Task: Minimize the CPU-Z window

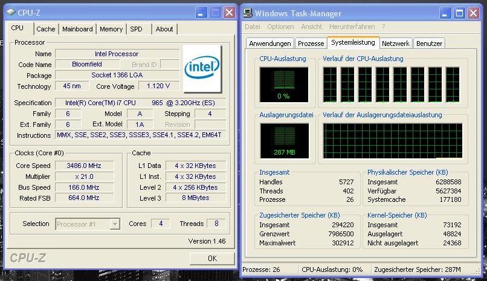Action: [201, 13]
